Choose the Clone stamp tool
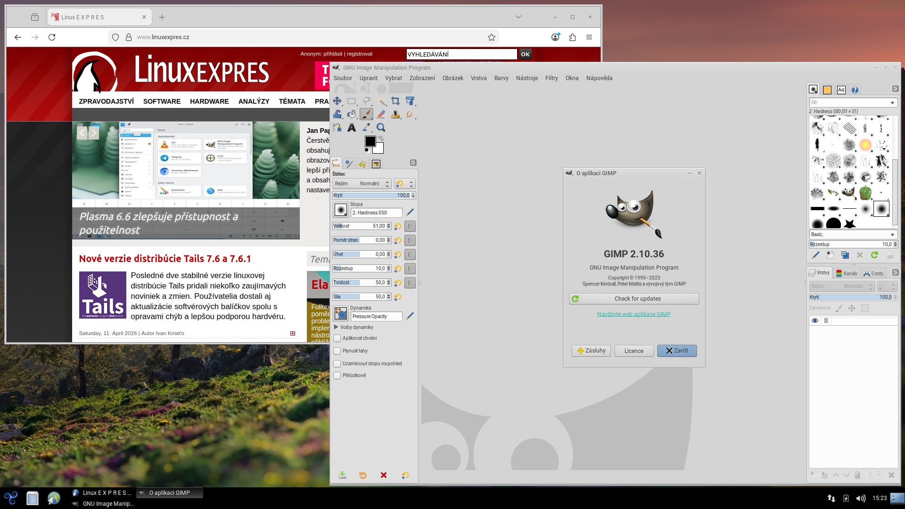 click(395, 114)
